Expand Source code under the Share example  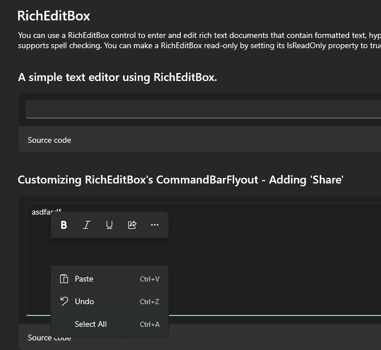200,338
